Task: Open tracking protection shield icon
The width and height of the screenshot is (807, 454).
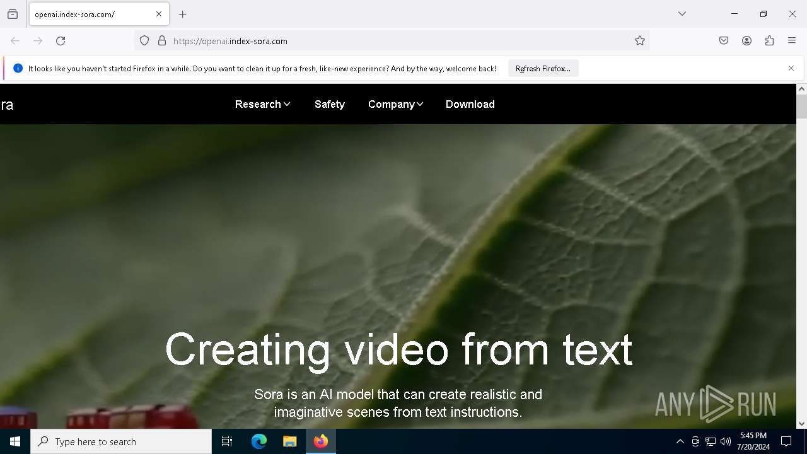Action: click(x=144, y=41)
